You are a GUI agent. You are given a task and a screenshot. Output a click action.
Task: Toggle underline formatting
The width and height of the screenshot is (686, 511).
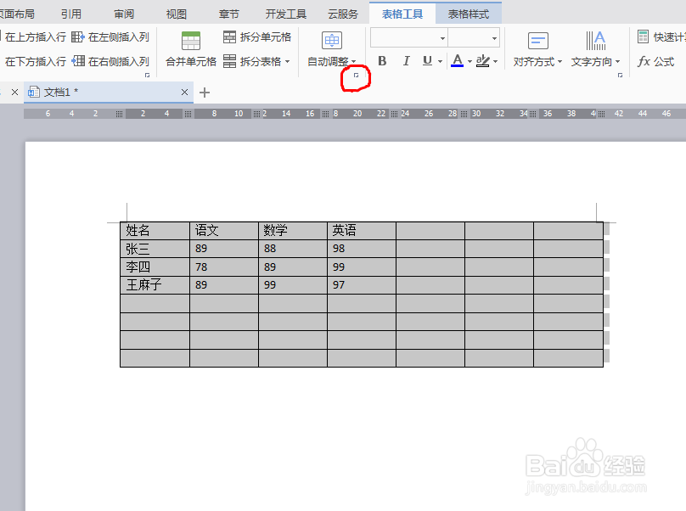[x=425, y=61]
